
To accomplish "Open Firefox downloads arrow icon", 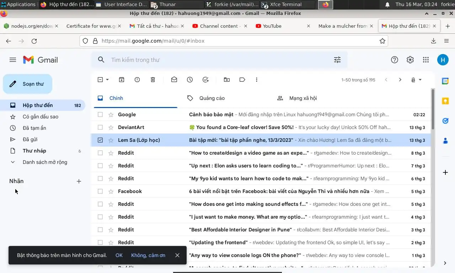I will click(x=434, y=41).
